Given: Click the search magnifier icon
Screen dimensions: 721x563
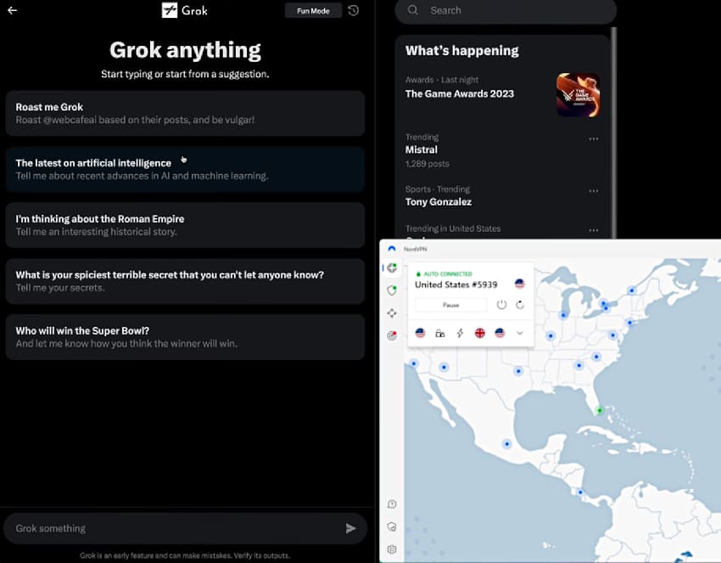Looking at the screenshot, I should coord(413,10).
